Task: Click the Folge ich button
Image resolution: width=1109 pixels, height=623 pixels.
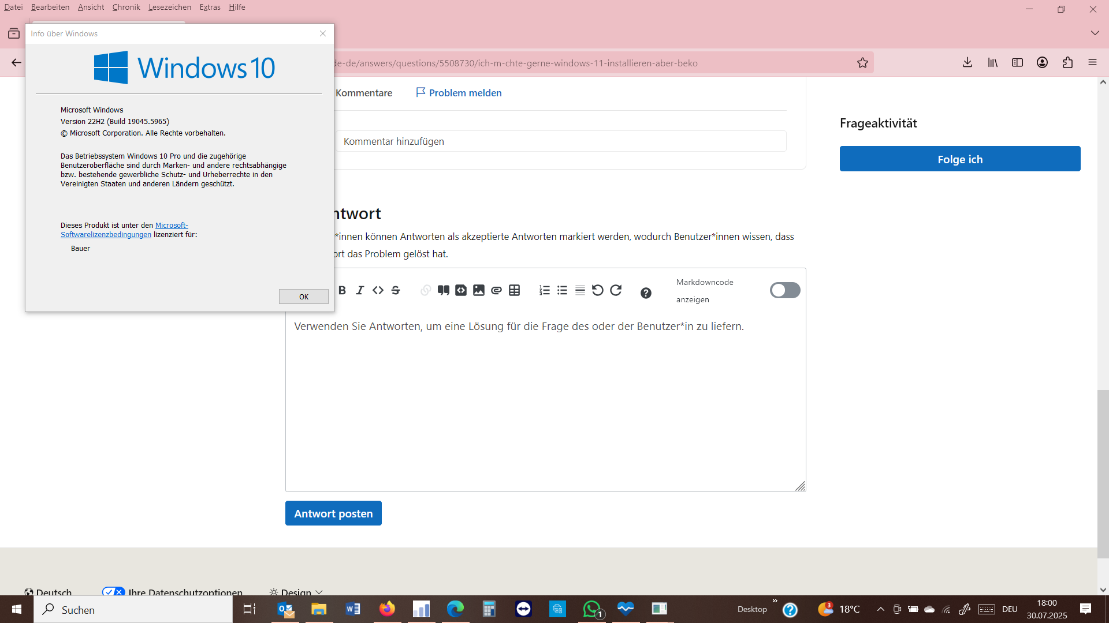Action: point(960,159)
